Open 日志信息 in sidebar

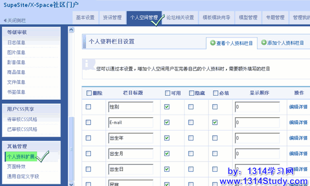[16, 42]
